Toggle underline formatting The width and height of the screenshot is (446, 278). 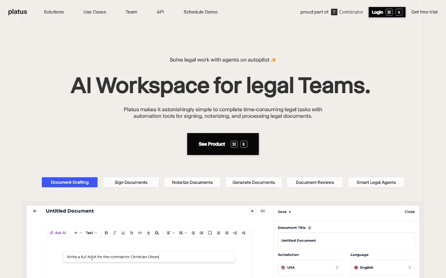click(123, 233)
